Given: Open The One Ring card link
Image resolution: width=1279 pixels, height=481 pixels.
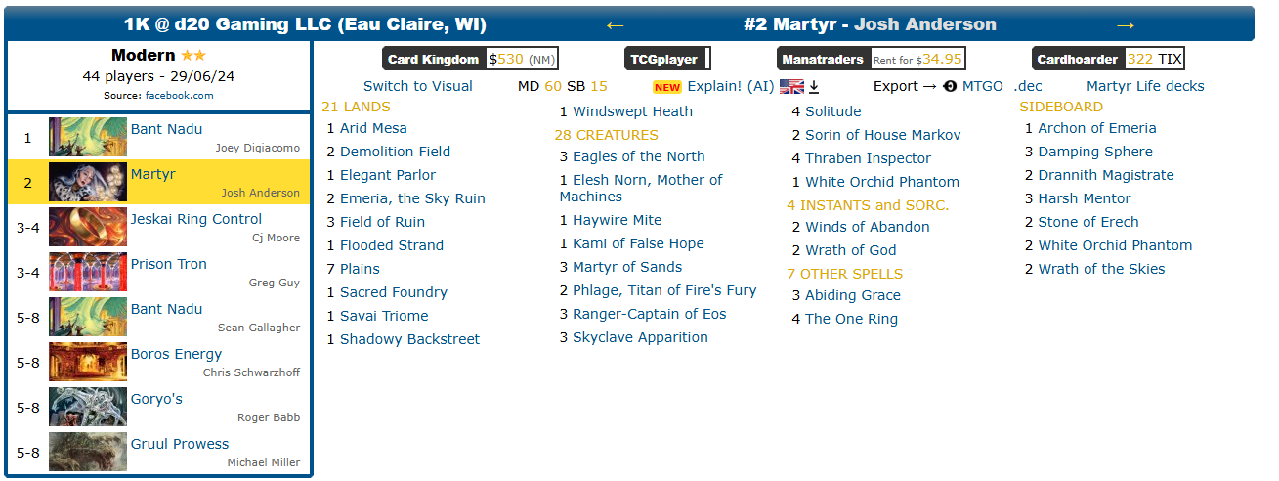Looking at the screenshot, I should point(851,319).
